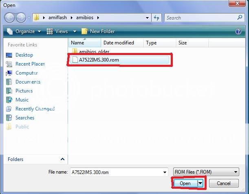The image size is (249, 194).
Task: Open Desktop in Favorite Links
Action: (24, 55)
